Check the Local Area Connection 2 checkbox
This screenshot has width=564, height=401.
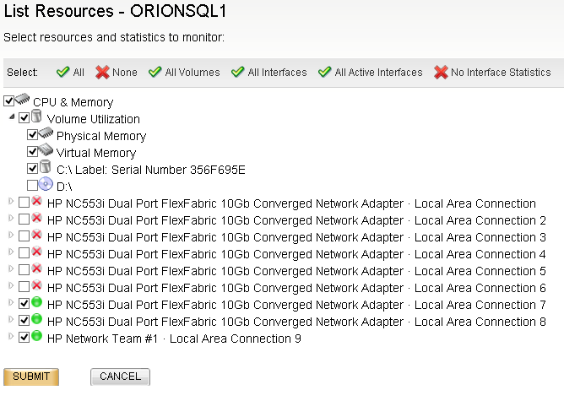click(x=24, y=219)
